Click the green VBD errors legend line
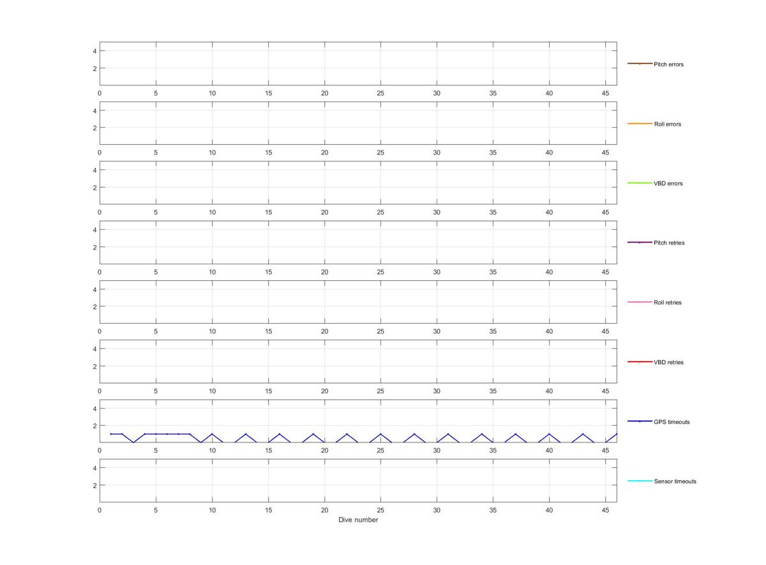 pyautogui.click(x=640, y=183)
